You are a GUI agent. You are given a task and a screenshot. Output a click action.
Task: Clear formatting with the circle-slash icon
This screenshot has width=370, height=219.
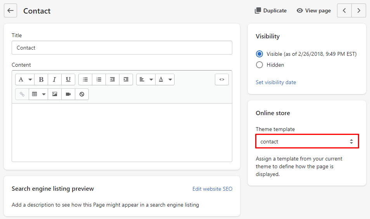pos(82,94)
